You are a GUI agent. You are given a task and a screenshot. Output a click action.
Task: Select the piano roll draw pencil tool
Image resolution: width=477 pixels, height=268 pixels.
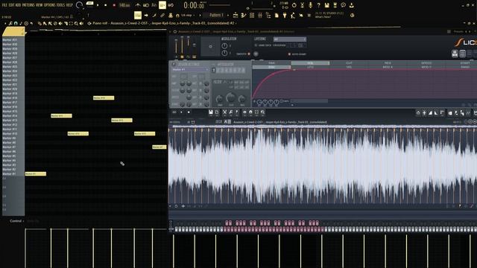40,23
